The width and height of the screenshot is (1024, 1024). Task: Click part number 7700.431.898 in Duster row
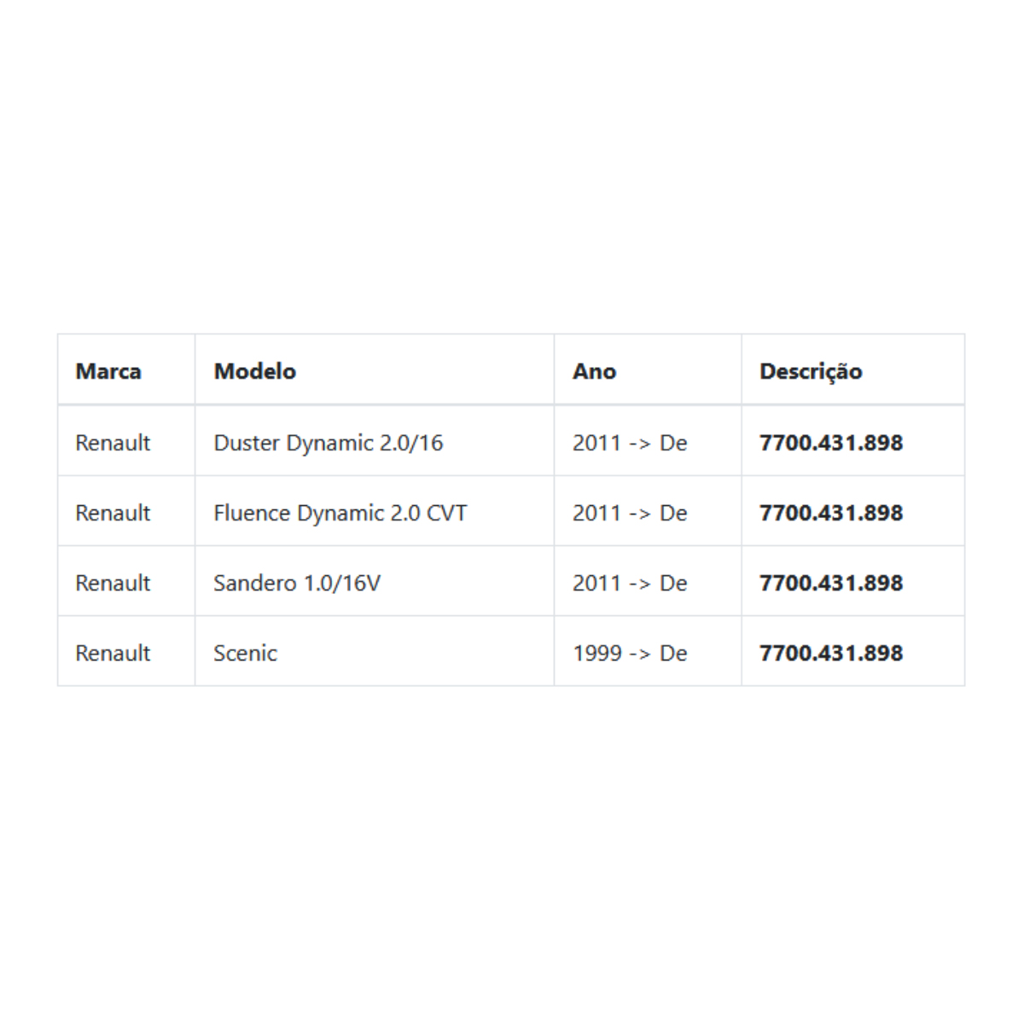point(831,442)
